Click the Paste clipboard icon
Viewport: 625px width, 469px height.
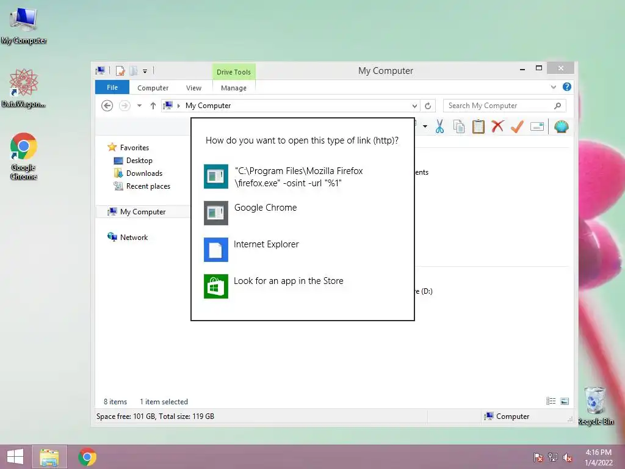[479, 127]
